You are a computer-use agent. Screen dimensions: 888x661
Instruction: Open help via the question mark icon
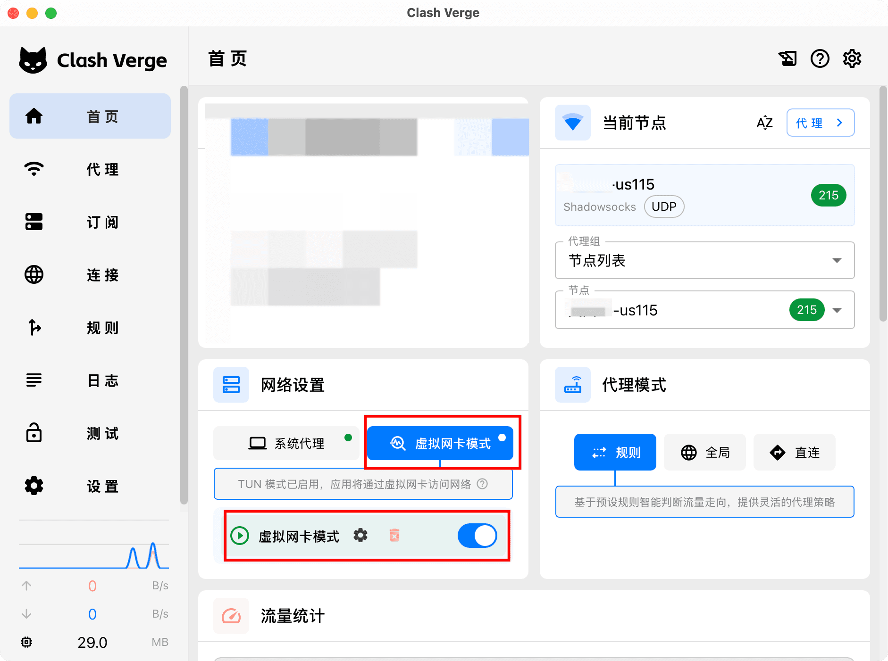point(820,59)
